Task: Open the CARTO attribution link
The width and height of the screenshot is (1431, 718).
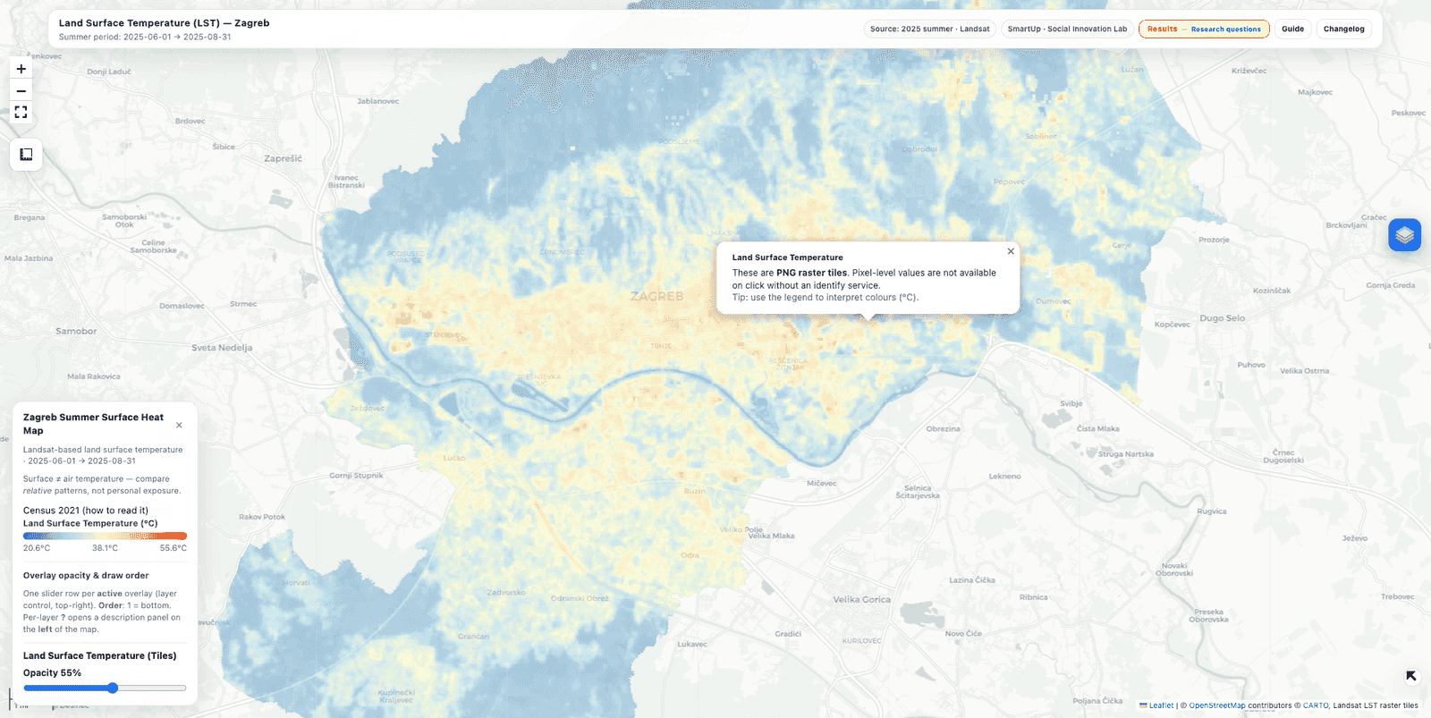Action: coord(1316,705)
